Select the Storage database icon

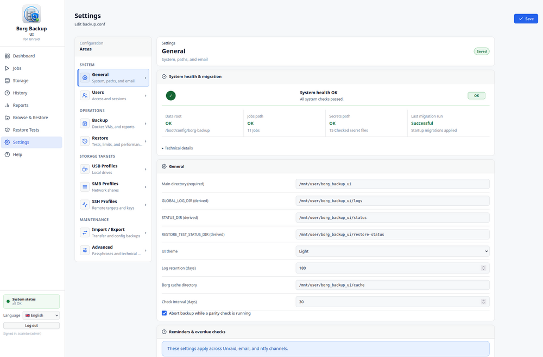[7, 81]
